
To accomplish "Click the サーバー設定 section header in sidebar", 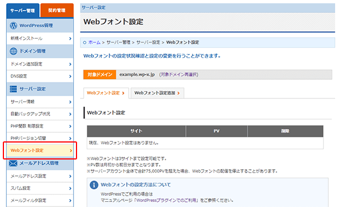I will (x=40, y=89).
